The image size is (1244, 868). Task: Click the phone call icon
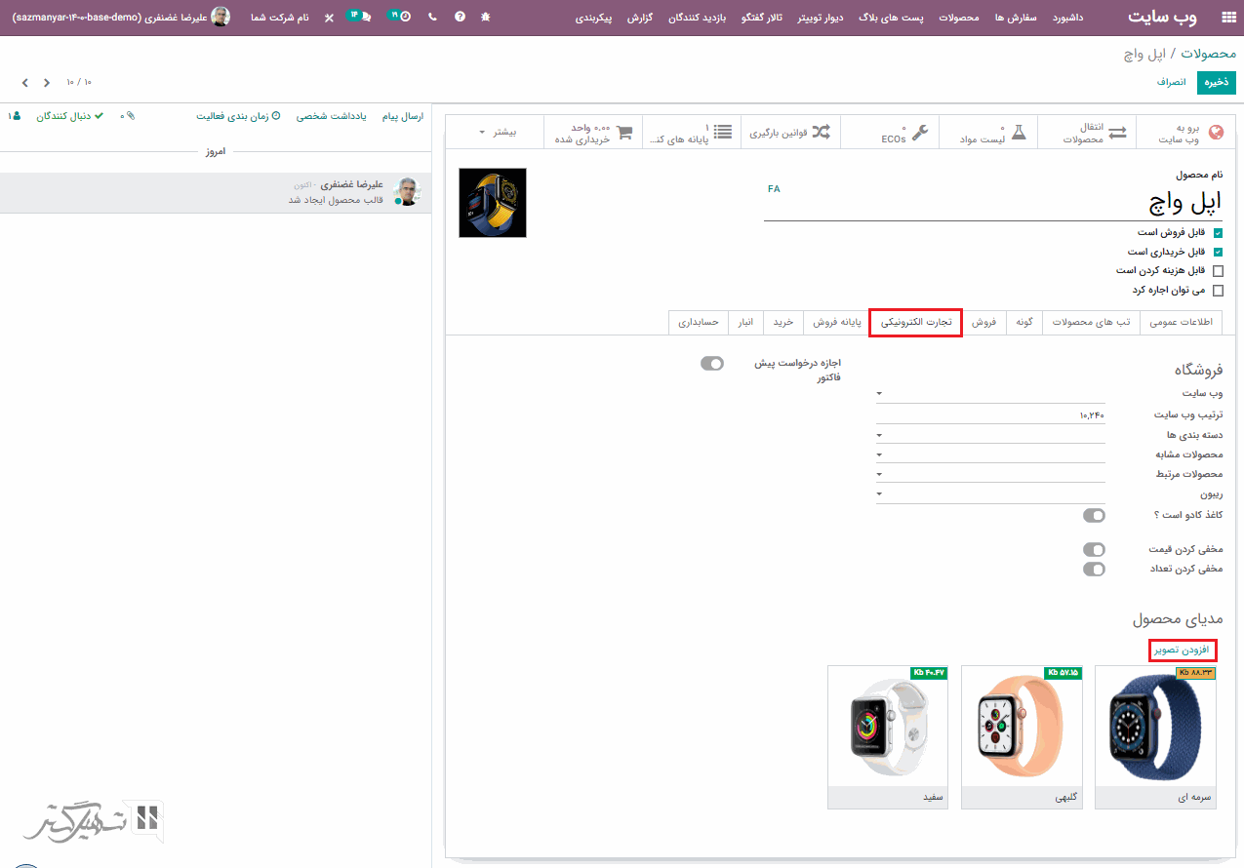point(432,18)
